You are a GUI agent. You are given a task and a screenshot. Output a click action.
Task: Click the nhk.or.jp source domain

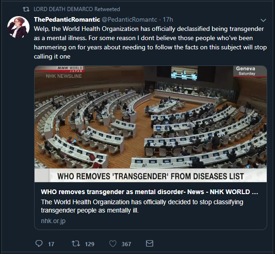click(53, 221)
